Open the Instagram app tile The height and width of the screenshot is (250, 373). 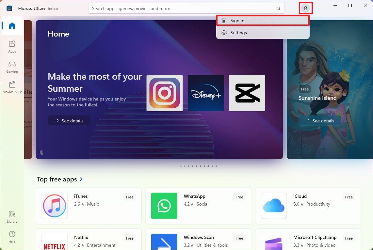pyautogui.click(x=165, y=93)
